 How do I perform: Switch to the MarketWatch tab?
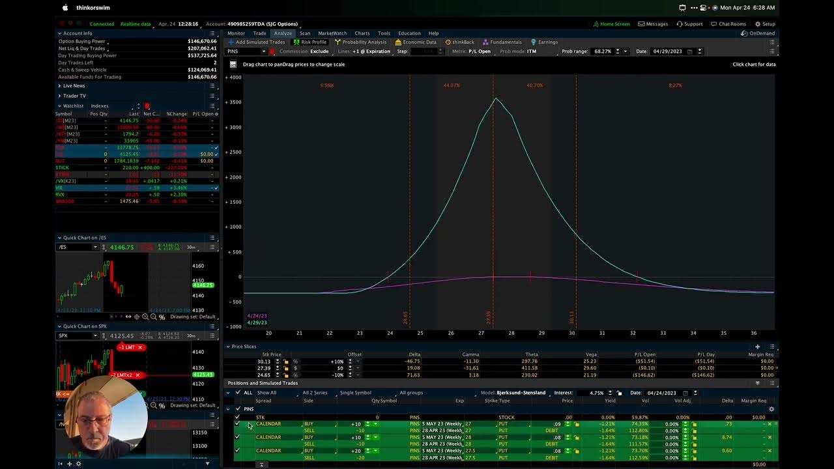(x=332, y=33)
